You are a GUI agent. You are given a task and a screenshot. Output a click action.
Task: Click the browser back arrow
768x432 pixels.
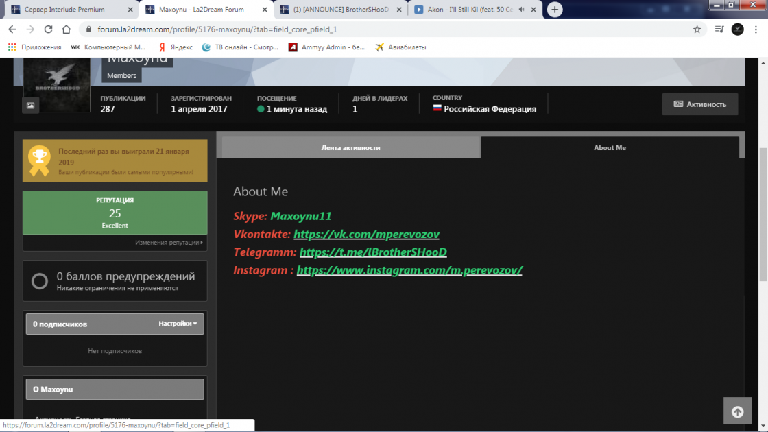click(12, 29)
